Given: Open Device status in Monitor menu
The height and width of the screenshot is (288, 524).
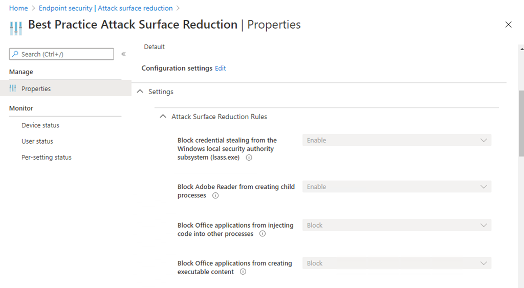Looking at the screenshot, I should [x=40, y=125].
